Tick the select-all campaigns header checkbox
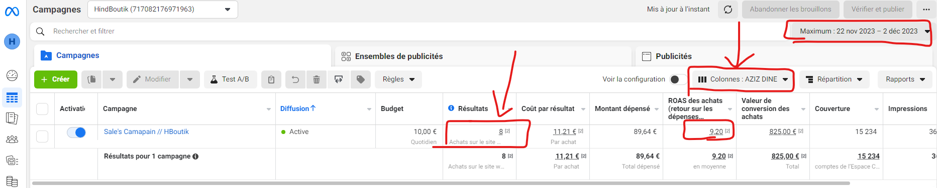The height and width of the screenshot is (188, 937). (42, 109)
